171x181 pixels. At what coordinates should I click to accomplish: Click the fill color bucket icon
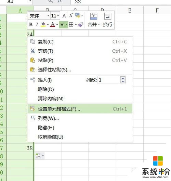43,25
